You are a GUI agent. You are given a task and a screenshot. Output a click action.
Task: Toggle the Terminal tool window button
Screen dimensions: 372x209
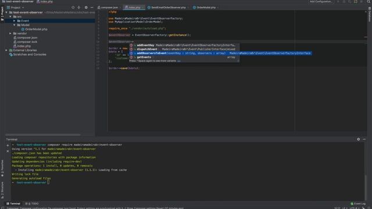(x=13, y=204)
